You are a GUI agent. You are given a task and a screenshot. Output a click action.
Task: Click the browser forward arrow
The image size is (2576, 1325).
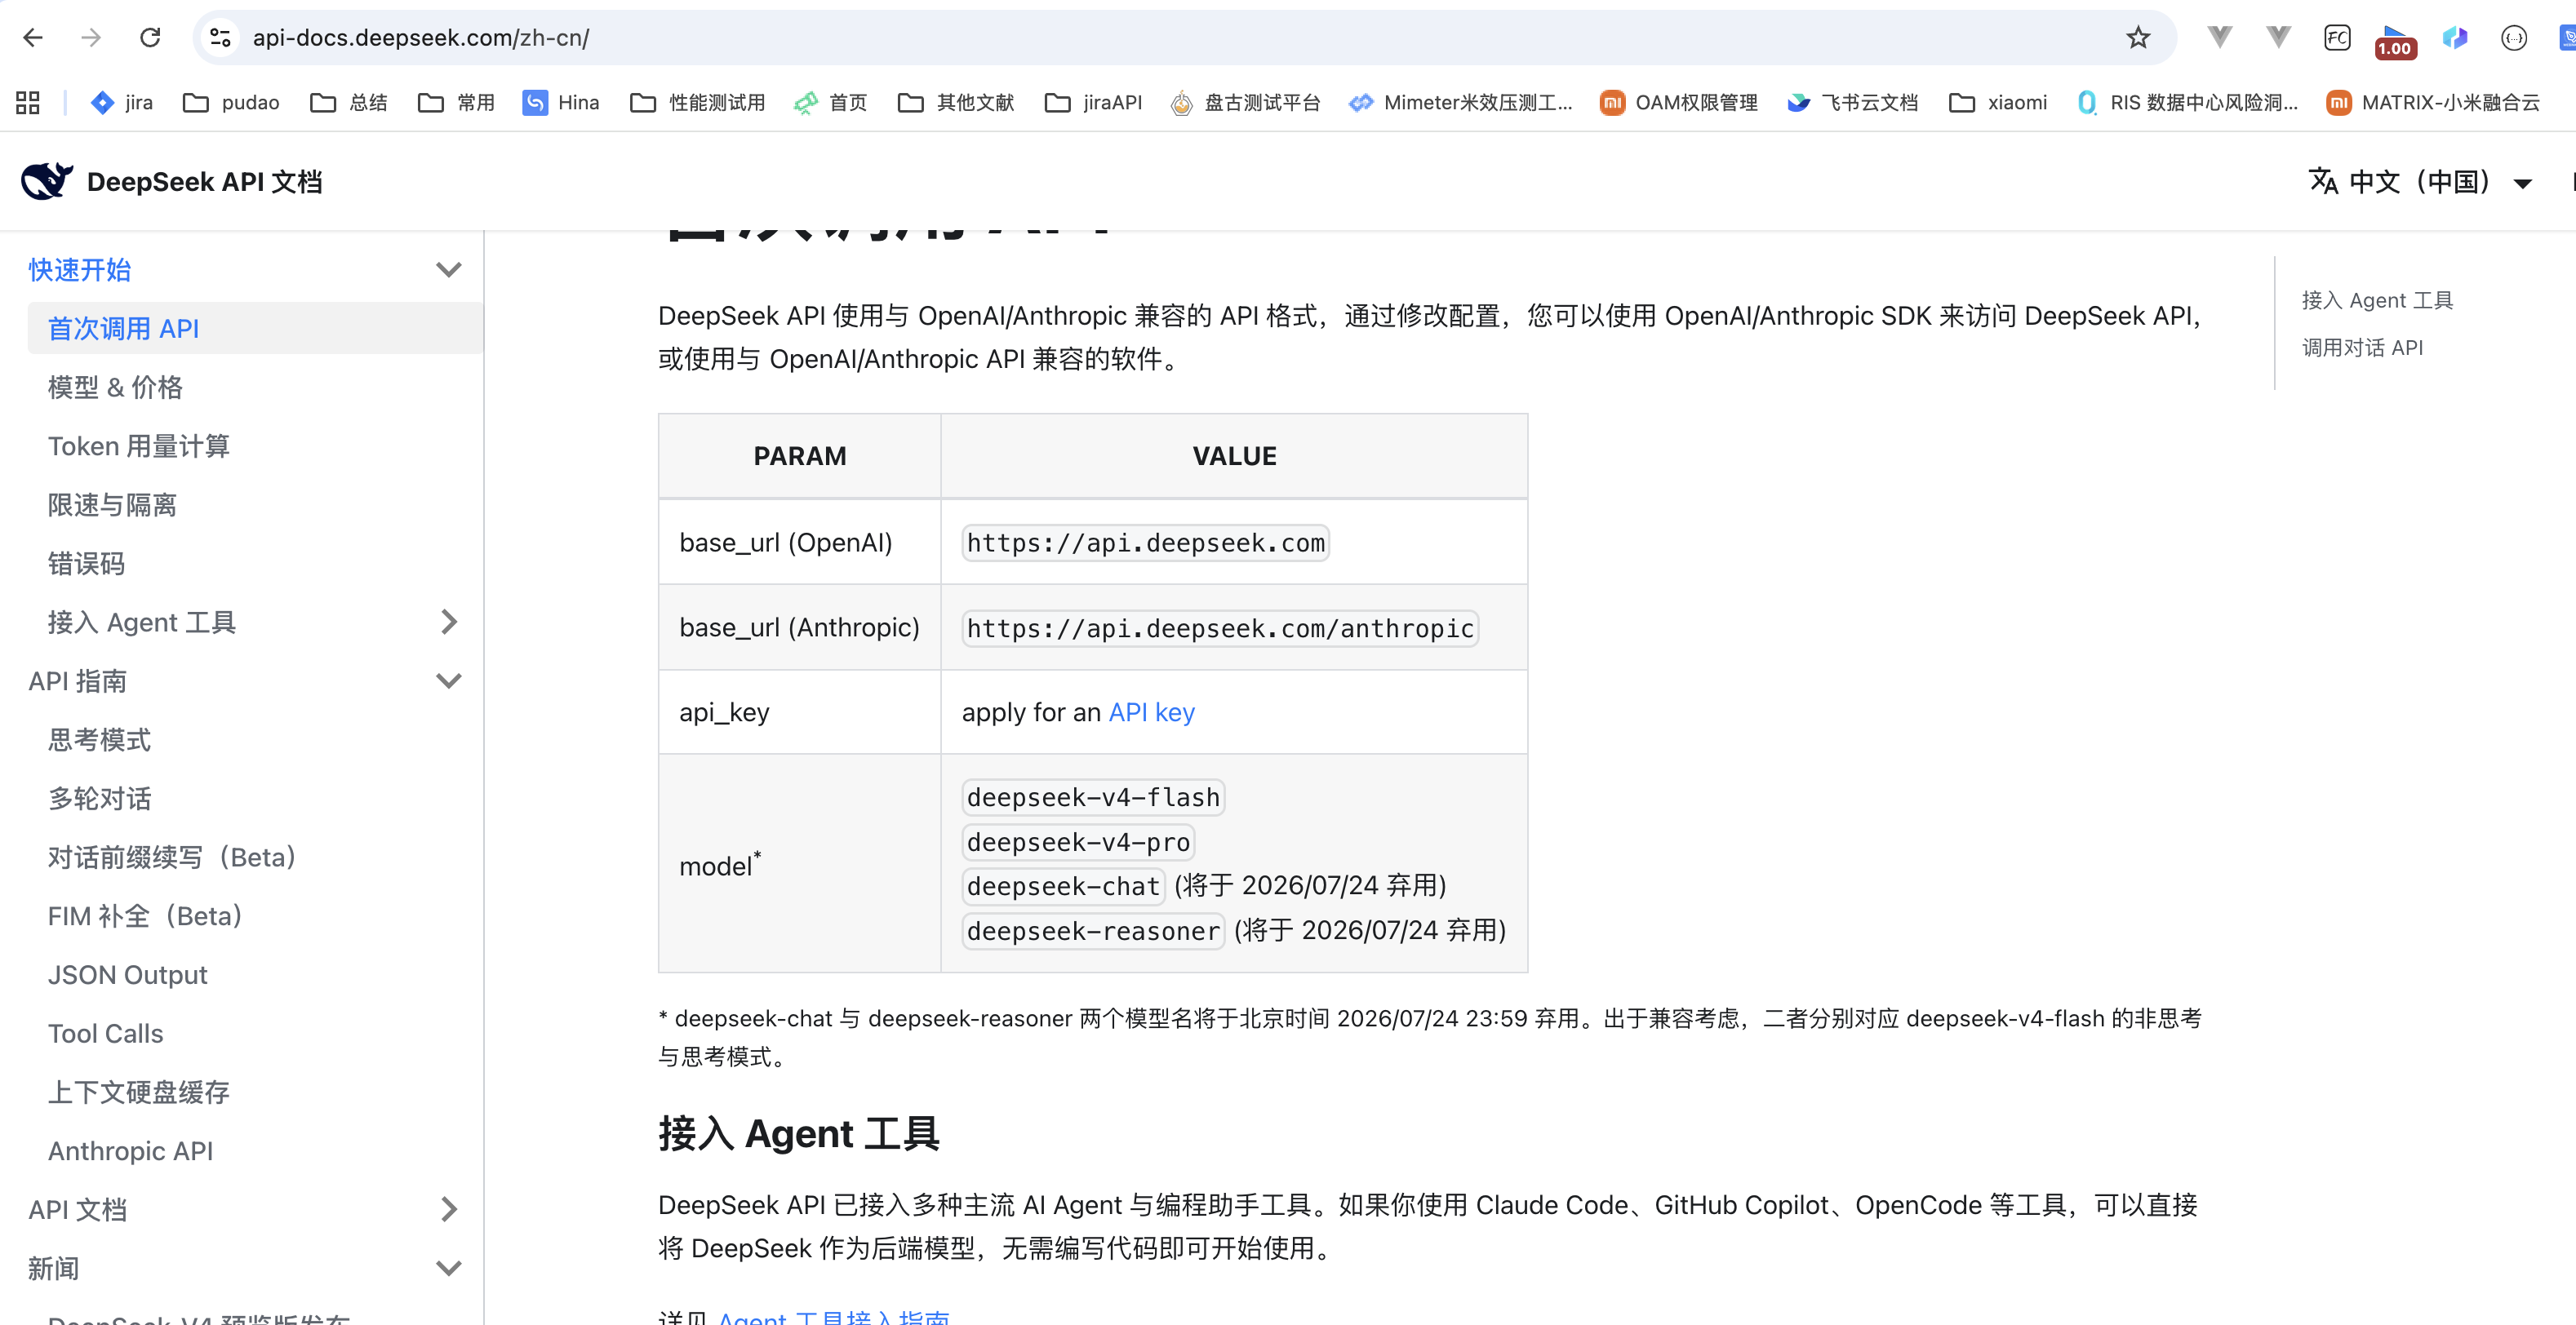pos(91,38)
